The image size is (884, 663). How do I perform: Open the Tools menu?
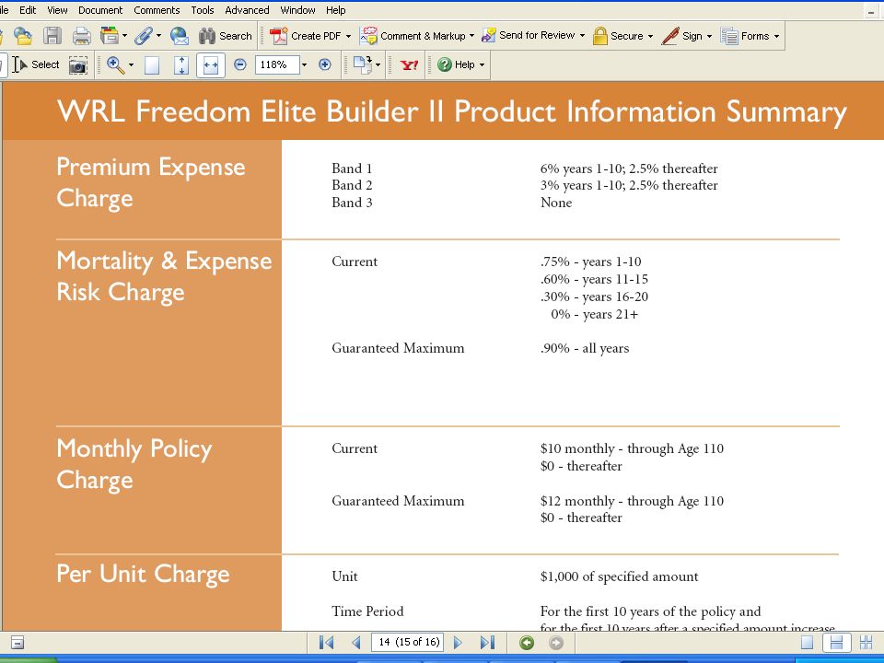tap(203, 10)
